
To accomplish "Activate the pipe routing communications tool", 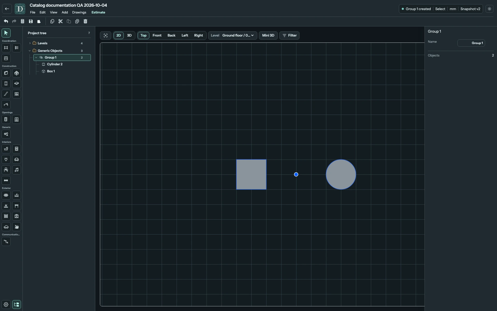I will (x=6, y=242).
